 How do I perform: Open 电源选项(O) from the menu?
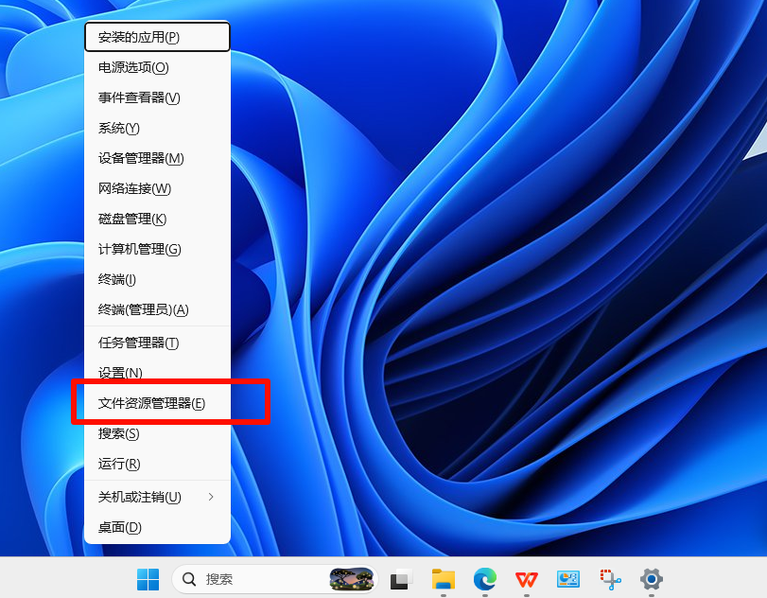158,67
